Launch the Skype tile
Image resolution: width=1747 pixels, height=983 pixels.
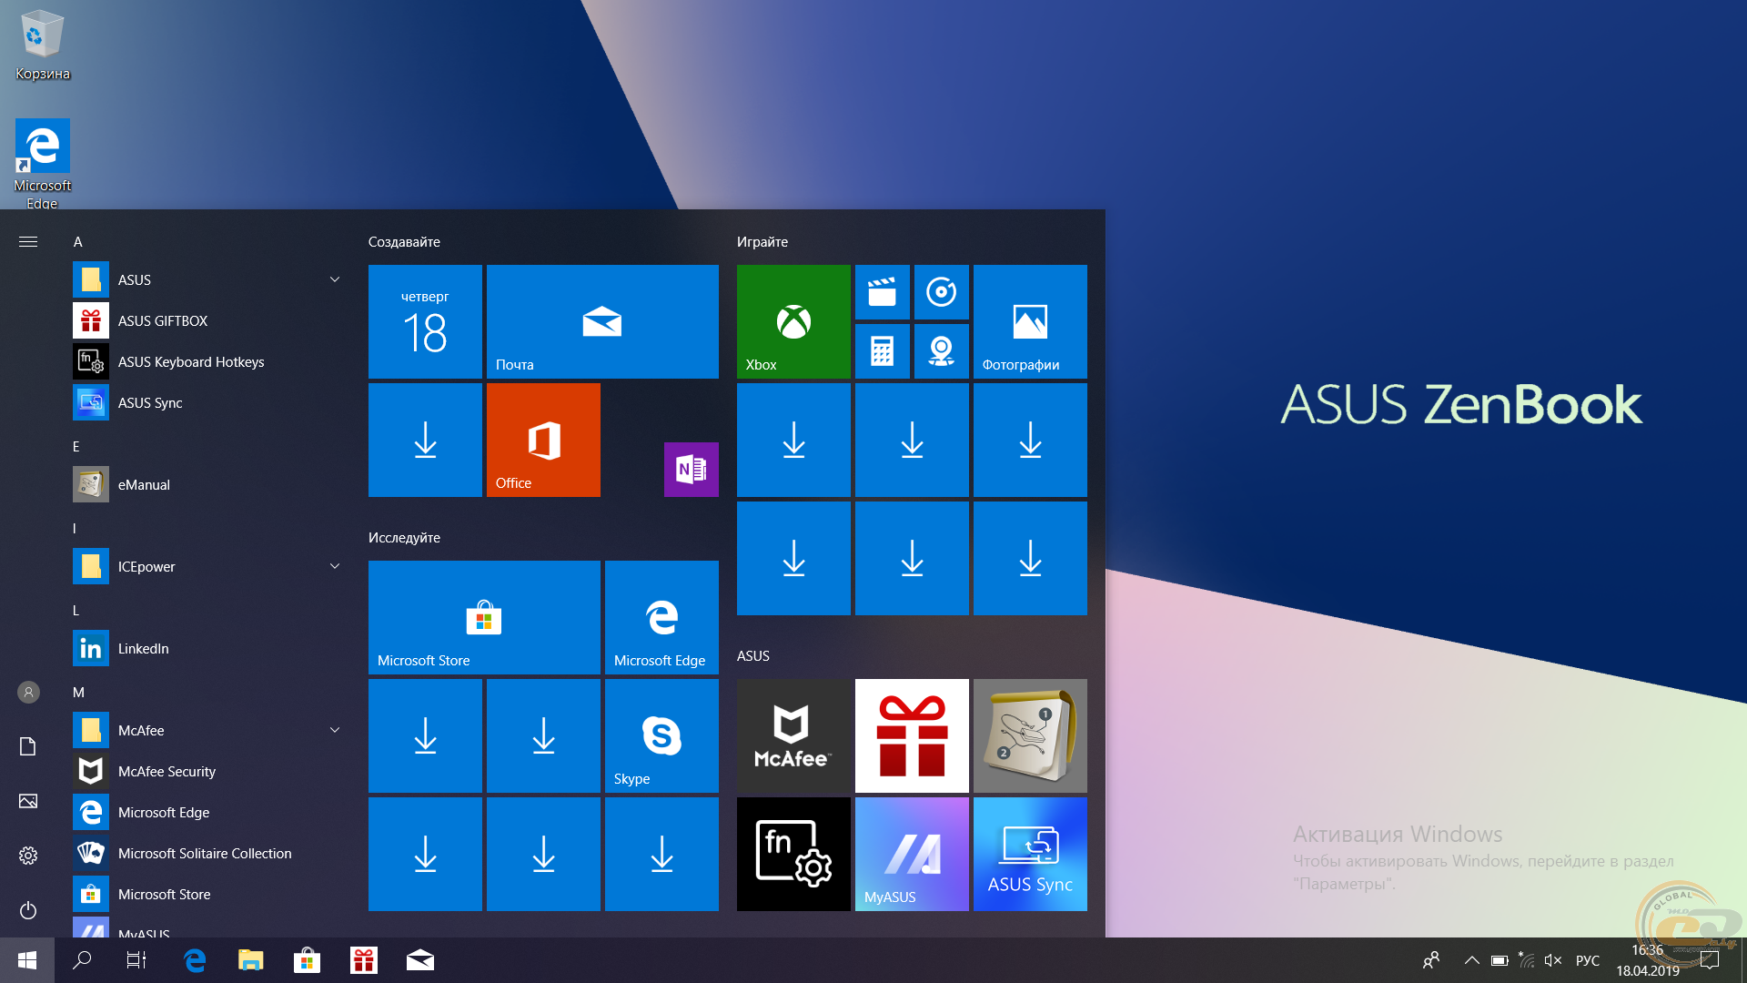click(x=661, y=735)
